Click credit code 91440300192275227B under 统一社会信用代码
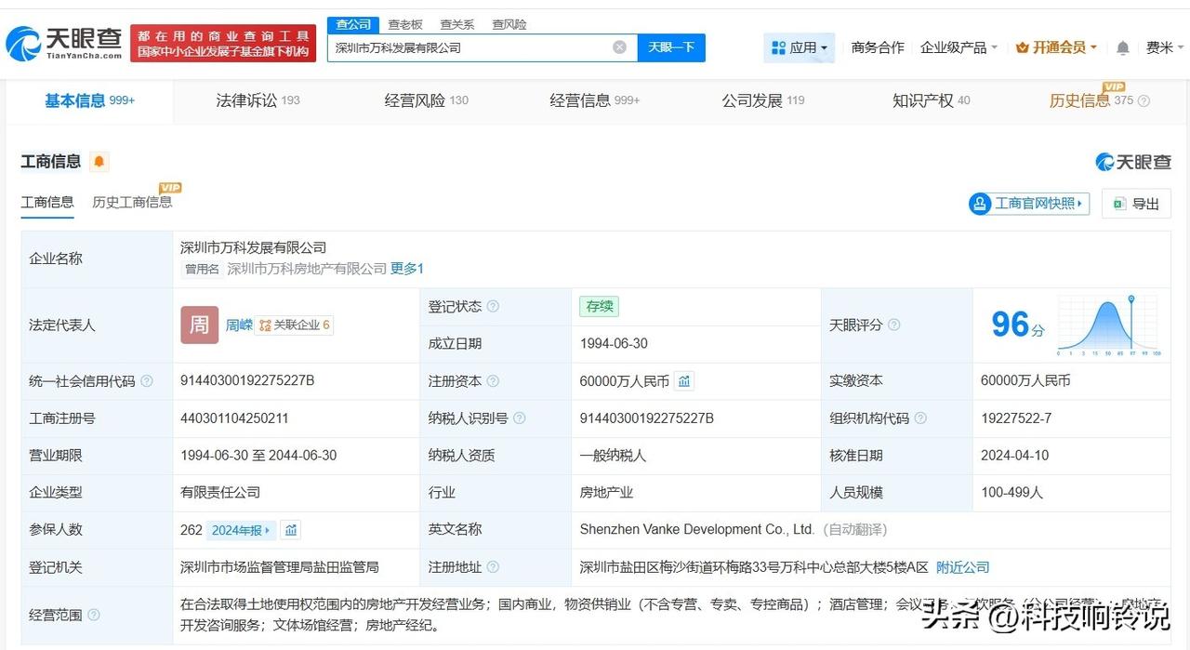The height and width of the screenshot is (650, 1190). tap(247, 381)
